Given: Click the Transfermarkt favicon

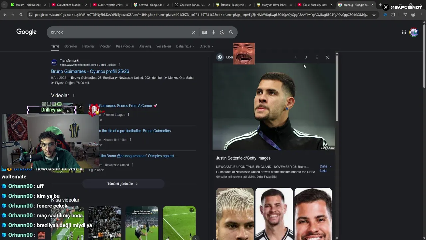Looking at the screenshot, I should [54, 62].
